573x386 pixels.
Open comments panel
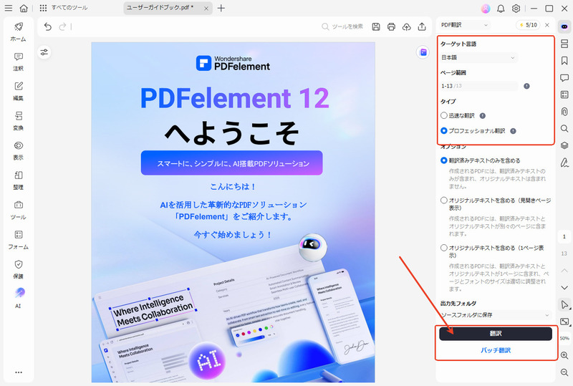[x=564, y=77]
